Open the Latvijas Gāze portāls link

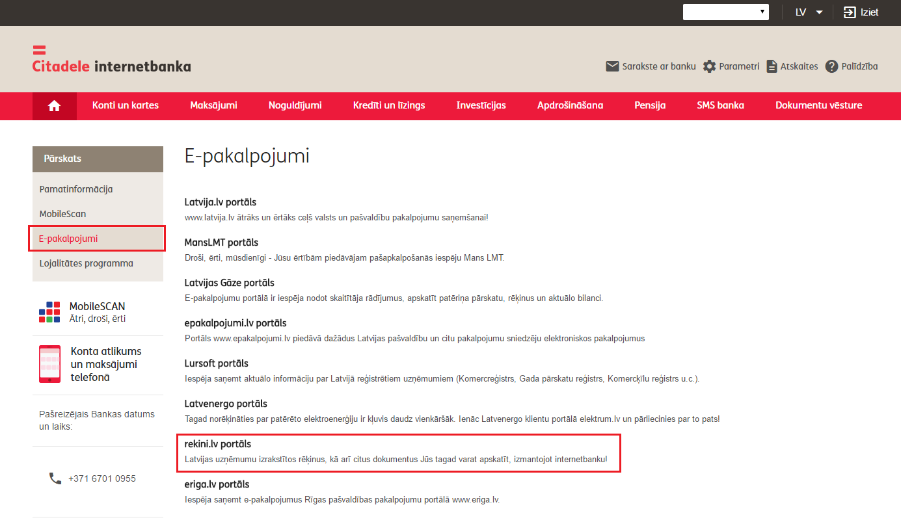(x=230, y=283)
